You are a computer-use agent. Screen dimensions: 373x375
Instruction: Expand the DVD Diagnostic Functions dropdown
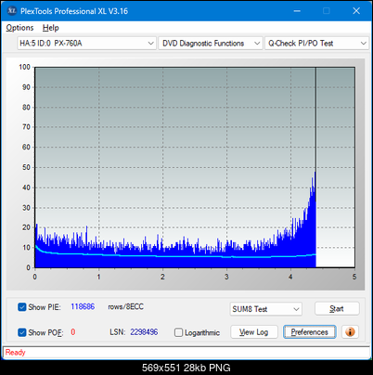coord(211,44)
